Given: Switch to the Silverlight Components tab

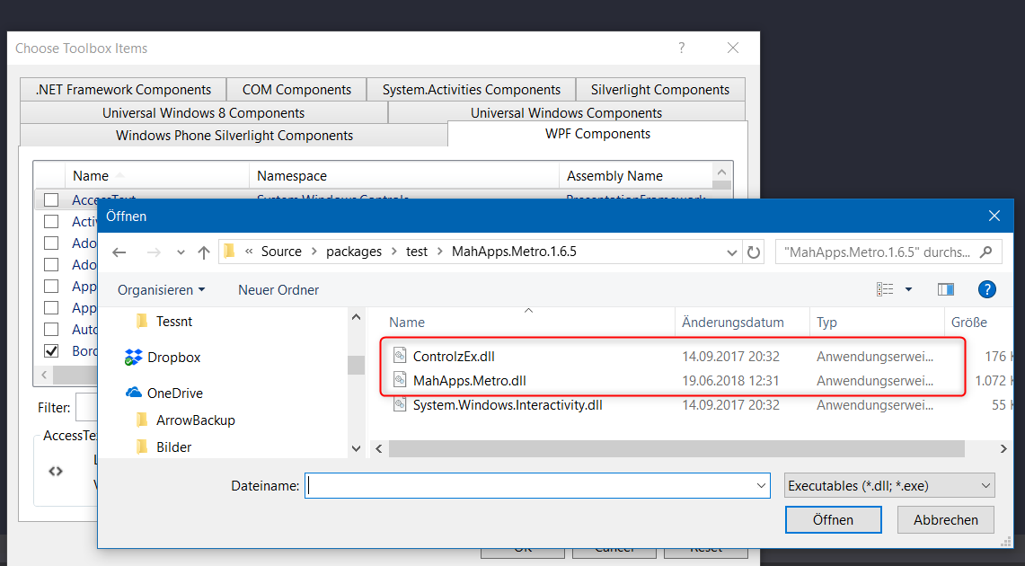Looking at the screenshot, I should (660, 89).
